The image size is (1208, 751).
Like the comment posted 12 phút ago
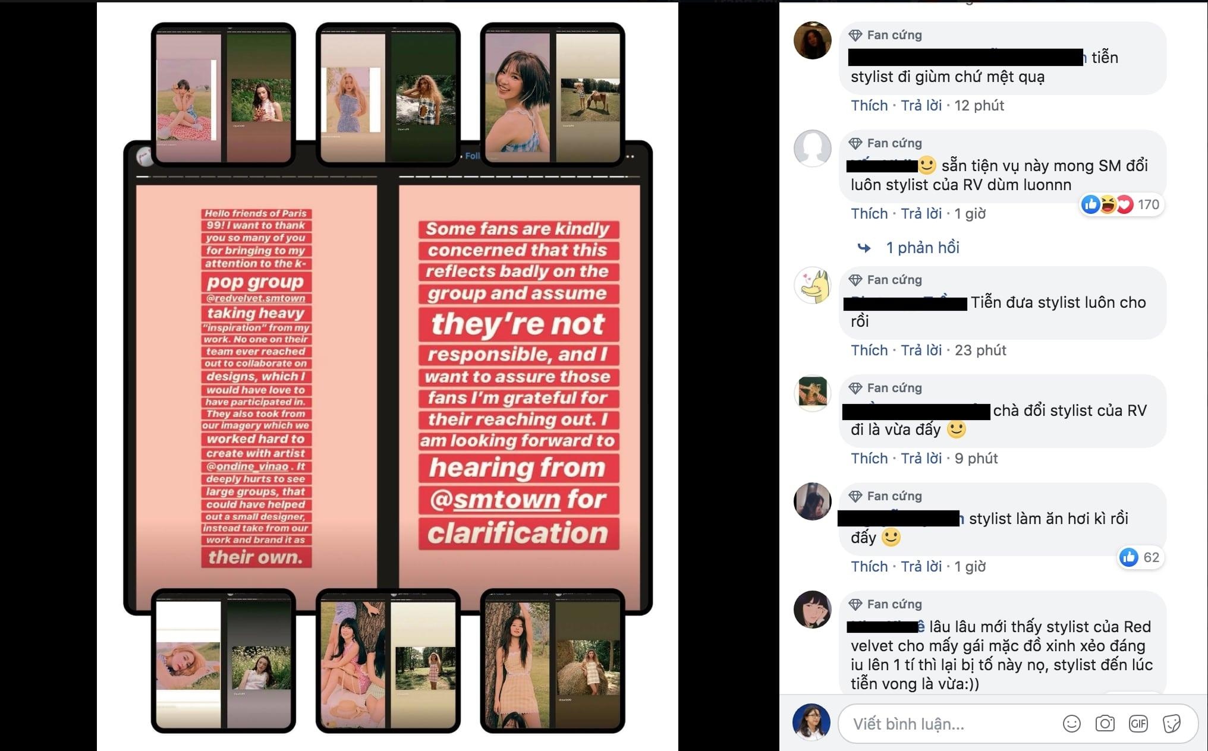[869, 106]
